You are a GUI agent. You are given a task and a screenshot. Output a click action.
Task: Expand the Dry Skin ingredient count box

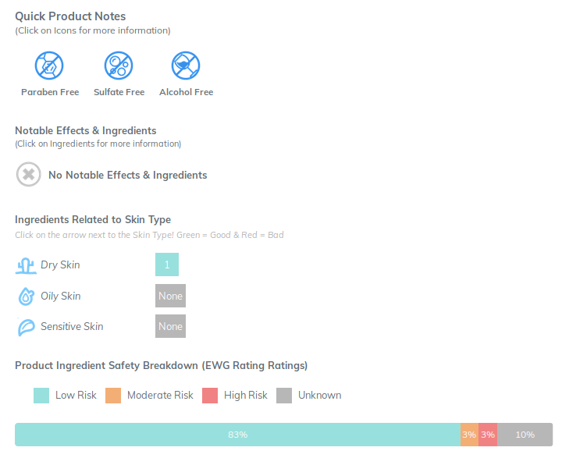click(167, 265)
